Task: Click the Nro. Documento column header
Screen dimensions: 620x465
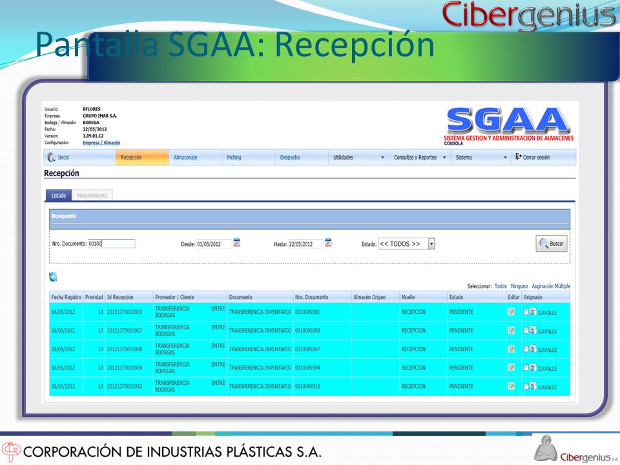Action: tap(322, 297)
